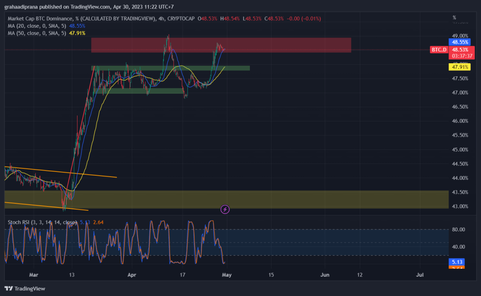Image resolution: width=481 pixels, height=296 pixels.
Task: Click the red steep uptrend line
Action: tap(78, 138)
